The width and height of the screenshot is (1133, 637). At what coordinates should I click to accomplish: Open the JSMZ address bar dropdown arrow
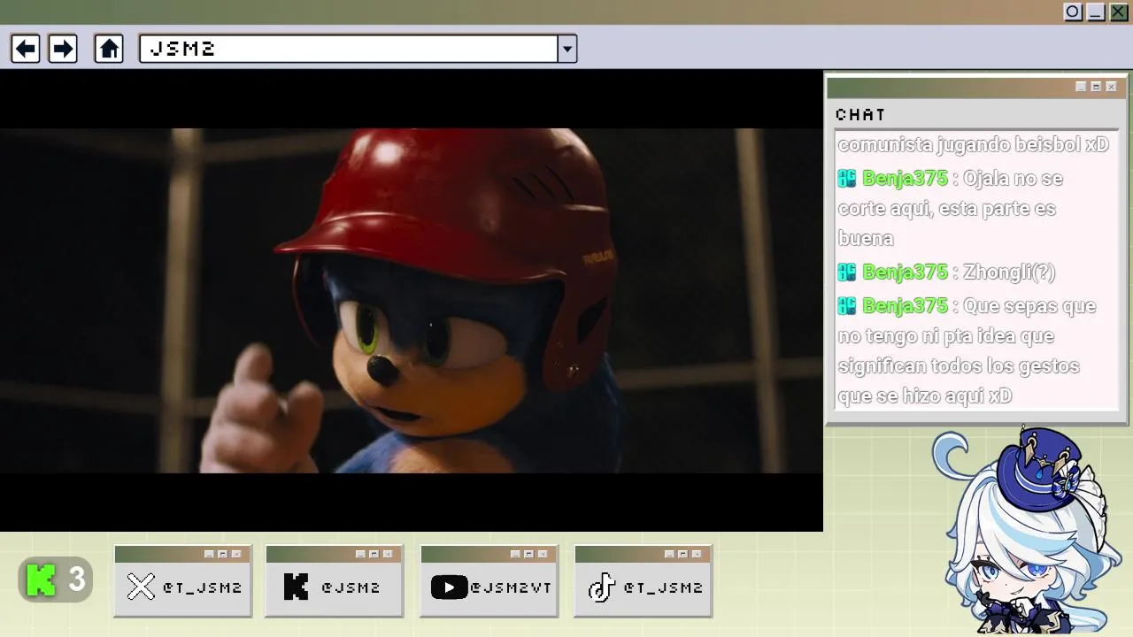point(567,49)
